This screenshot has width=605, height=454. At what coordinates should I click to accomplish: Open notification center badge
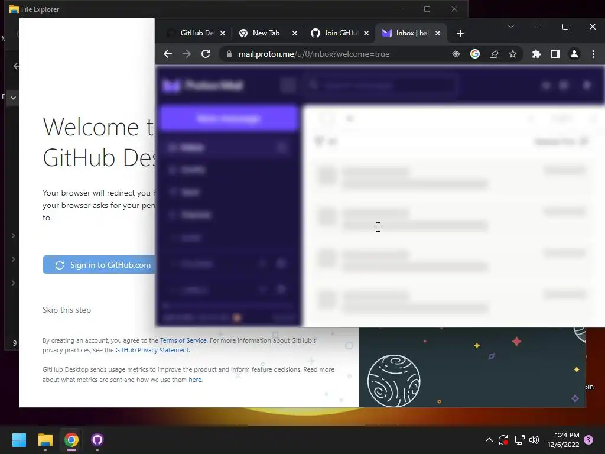point(588,440)
